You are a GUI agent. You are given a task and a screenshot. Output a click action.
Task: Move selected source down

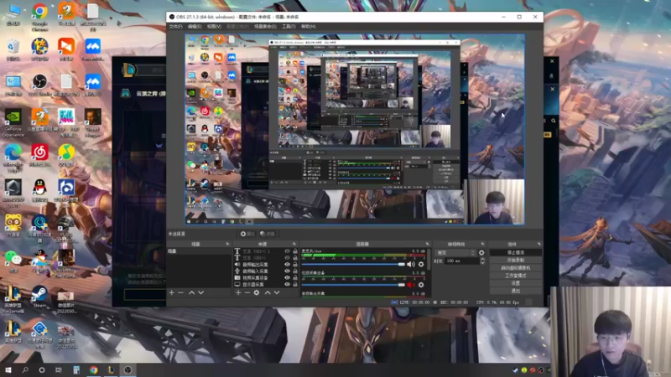click(277, 292)
